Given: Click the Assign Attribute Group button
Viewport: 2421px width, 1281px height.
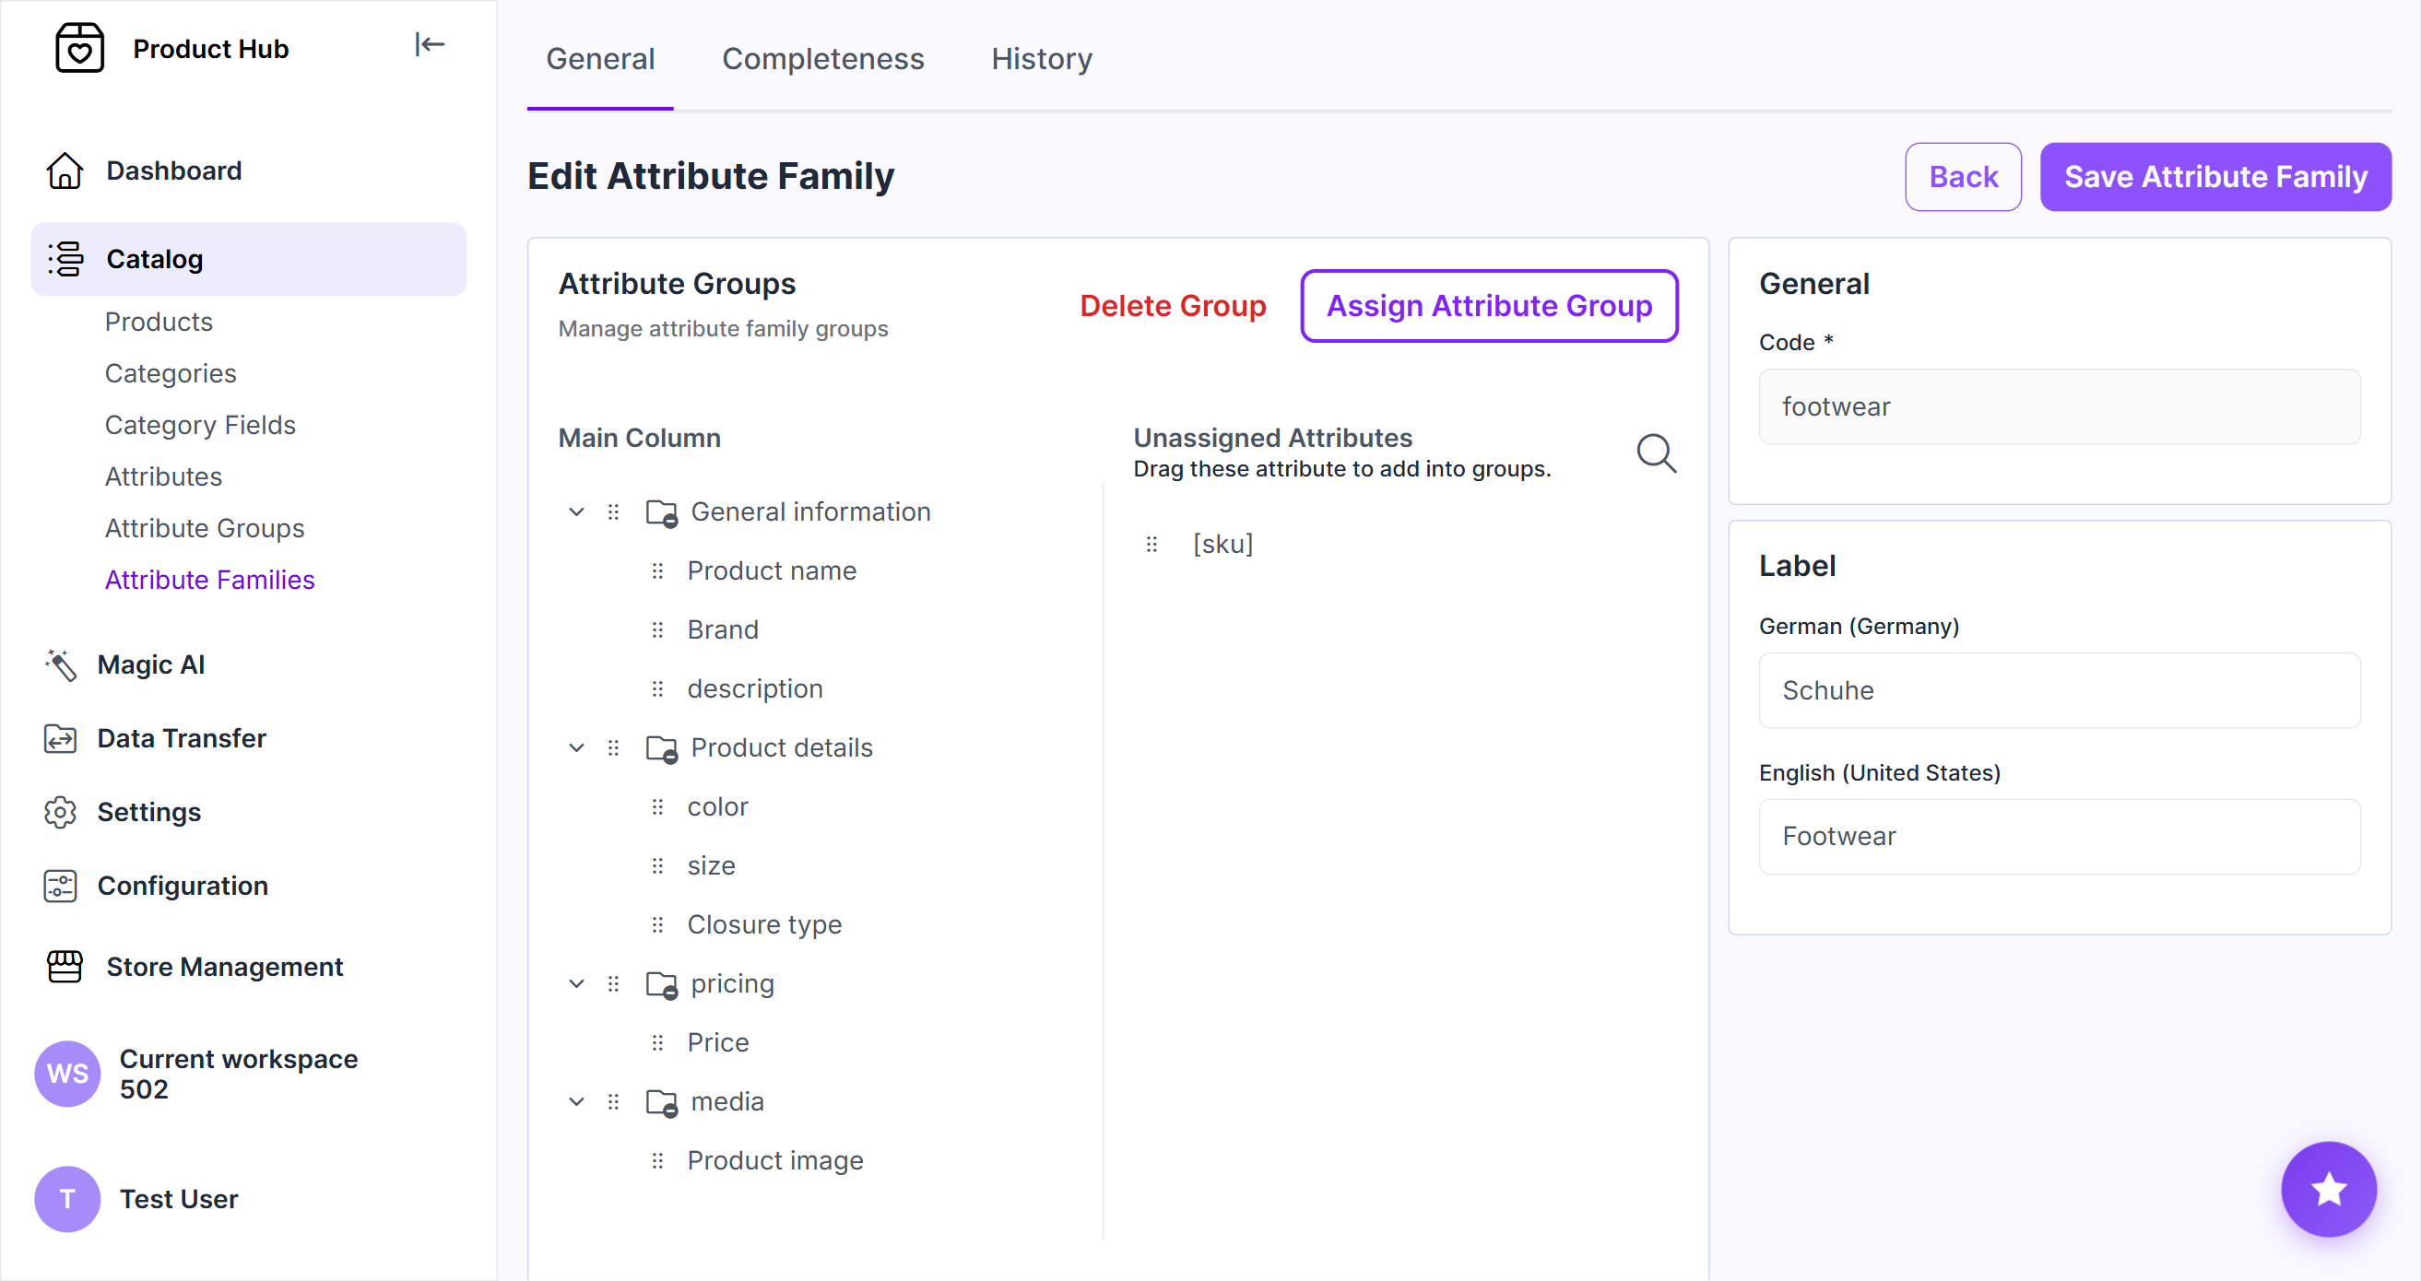Looking at the screenshot, I should tap(1489, 305).
